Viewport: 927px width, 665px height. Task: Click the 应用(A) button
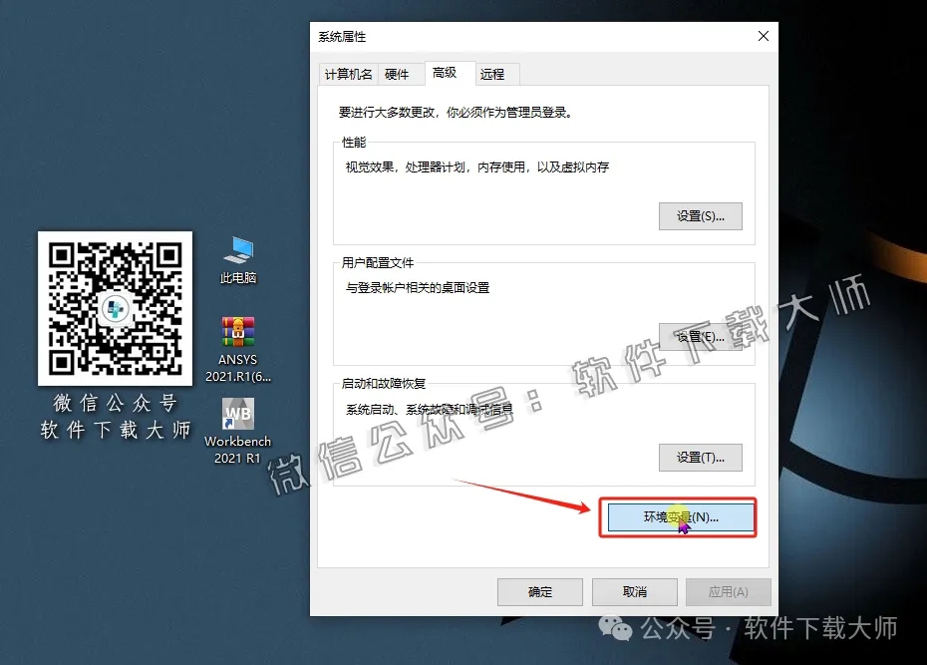(x=728, y=591)
